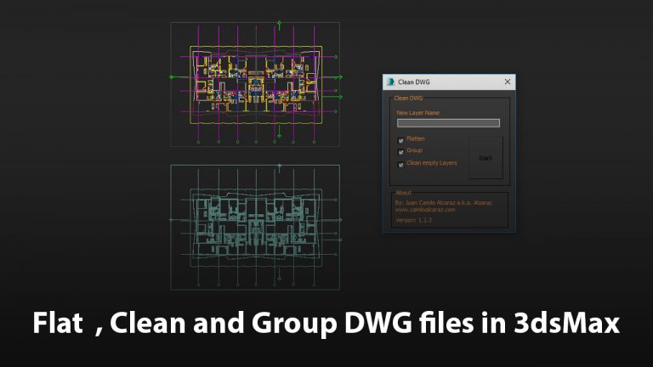Click the 3ds Max icon in title bar

pos(390,82)
